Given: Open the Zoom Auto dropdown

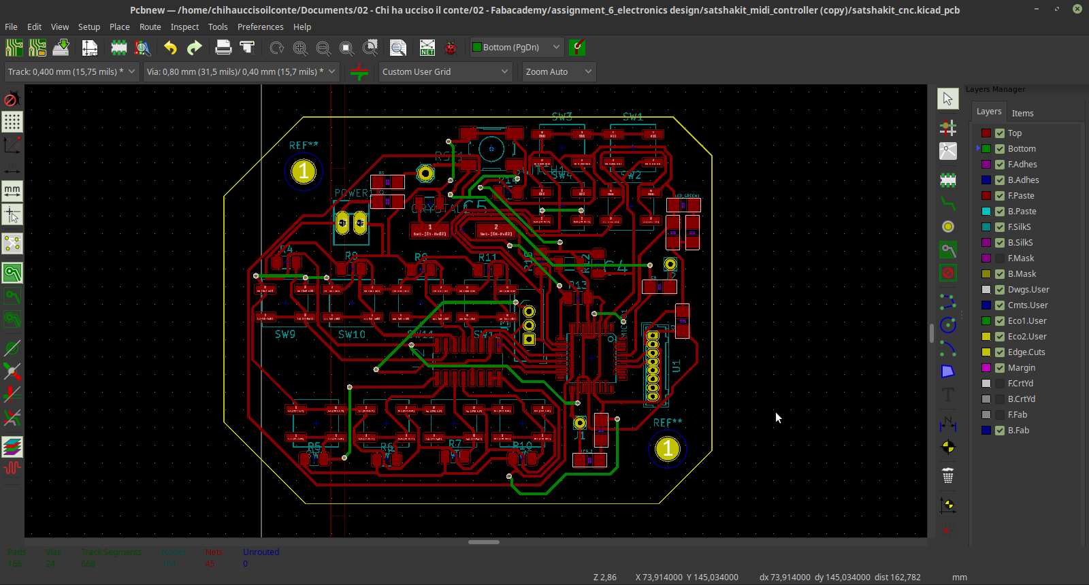Looking at the screenshot, I should [x=559, y=71].
